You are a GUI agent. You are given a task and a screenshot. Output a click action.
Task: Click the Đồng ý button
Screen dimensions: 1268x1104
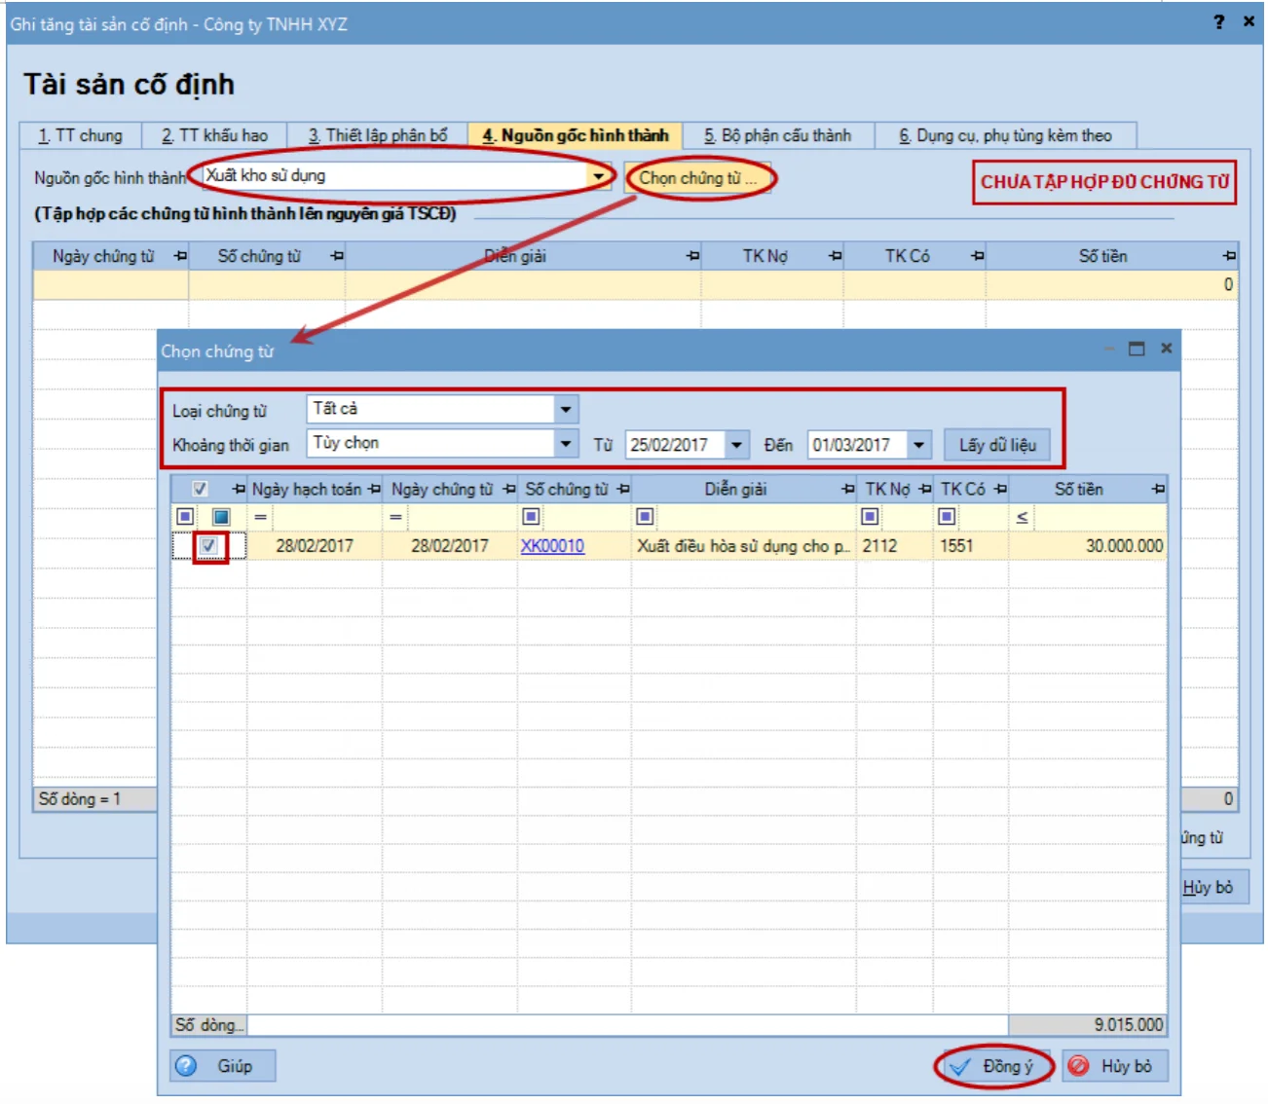[x=994, y=1066]
